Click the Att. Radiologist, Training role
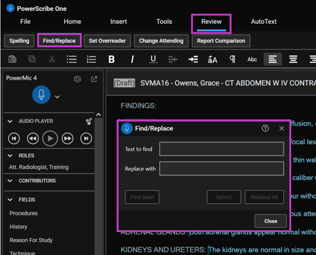 tap(39, 167)
